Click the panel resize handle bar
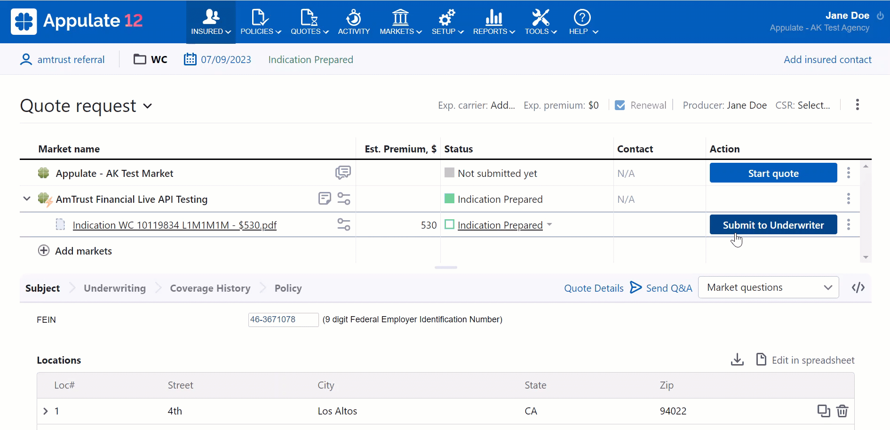This screenshot has height=430, width=890. [445, 267]
